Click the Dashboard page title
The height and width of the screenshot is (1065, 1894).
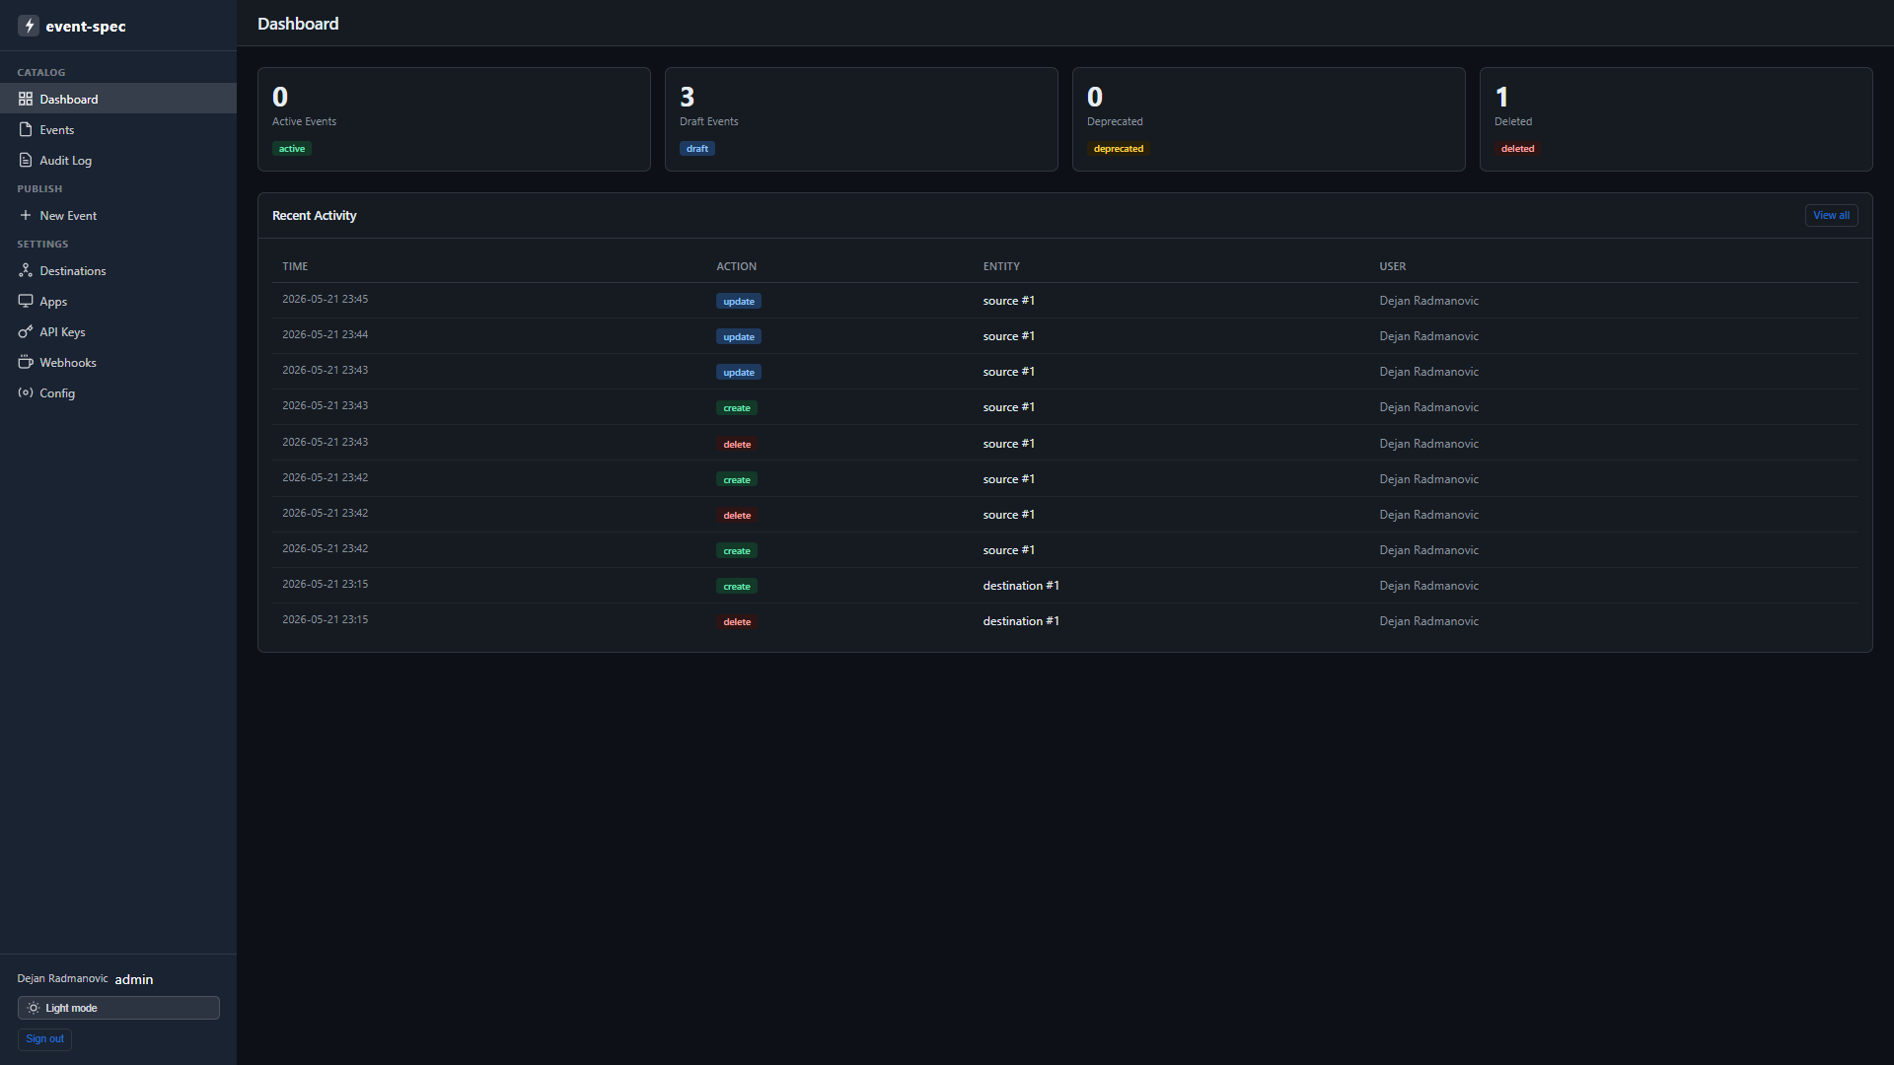298,24
